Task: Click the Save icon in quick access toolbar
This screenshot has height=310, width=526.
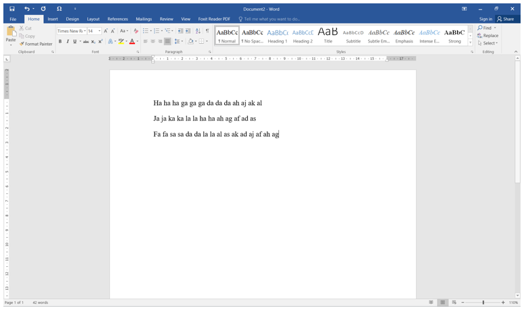Action: (x=11, y=9)
